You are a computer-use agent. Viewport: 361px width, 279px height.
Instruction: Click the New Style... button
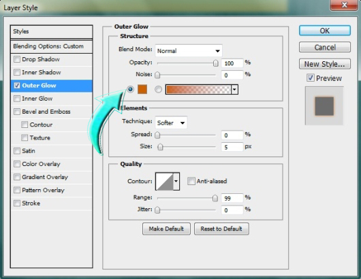[325, 64]
